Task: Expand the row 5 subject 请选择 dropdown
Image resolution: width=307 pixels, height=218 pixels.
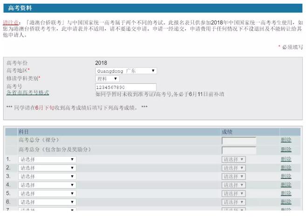Action: pyautogui.click(x=47, y=193)
